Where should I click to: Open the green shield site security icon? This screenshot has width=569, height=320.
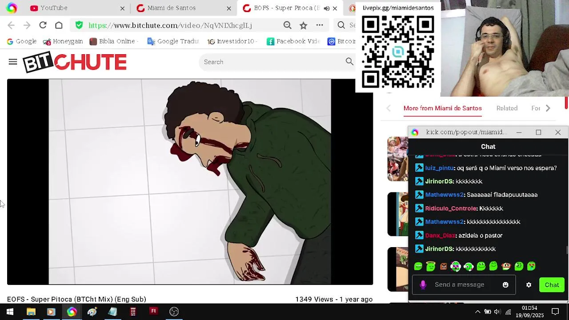click(x=79, y=25)
